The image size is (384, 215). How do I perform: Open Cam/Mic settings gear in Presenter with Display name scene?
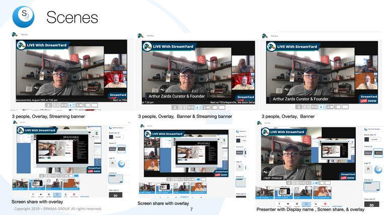coord(297,205)
